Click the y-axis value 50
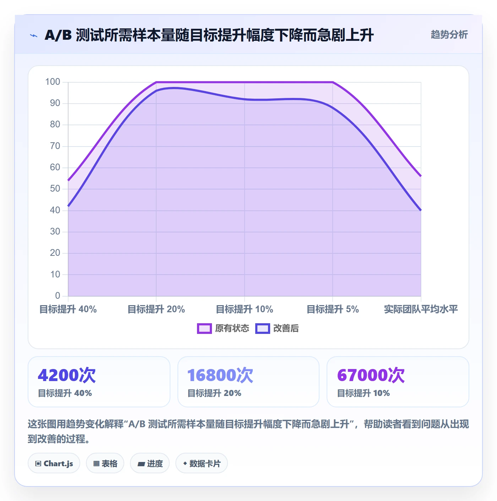This screenshot has width=497, height=501. point(55,189)
